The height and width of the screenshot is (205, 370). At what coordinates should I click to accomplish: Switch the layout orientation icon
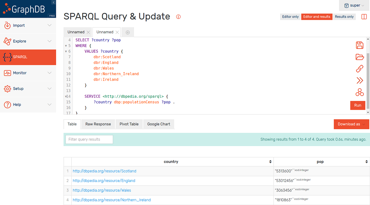click(364, 16)
